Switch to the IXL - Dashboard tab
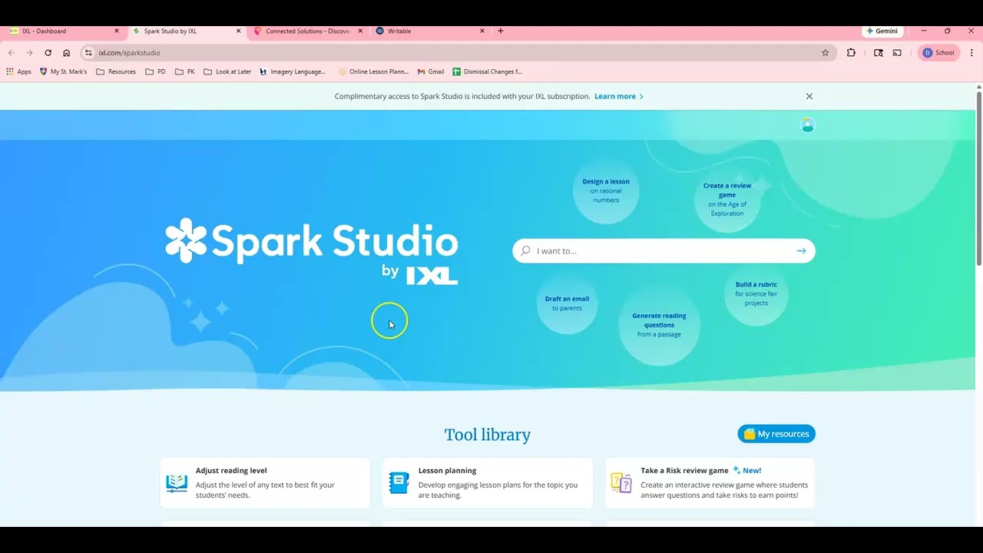The height and width of the screenshot is (553, 983). pos(65,31)
